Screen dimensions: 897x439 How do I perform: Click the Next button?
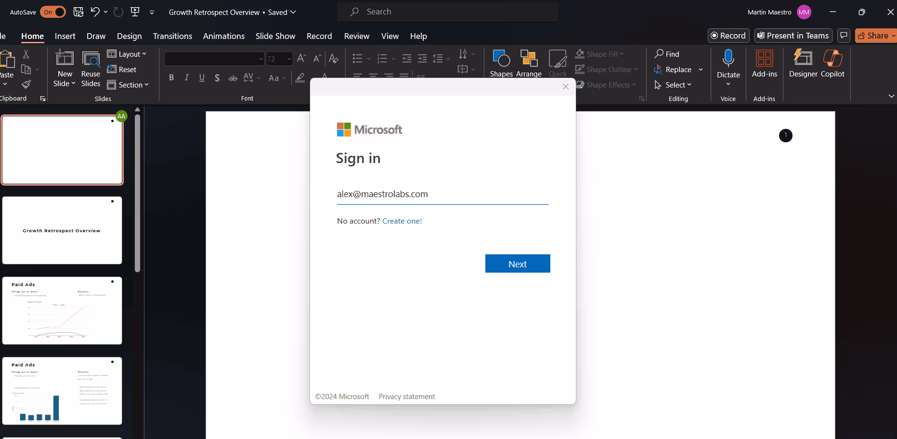coord(518,263)
